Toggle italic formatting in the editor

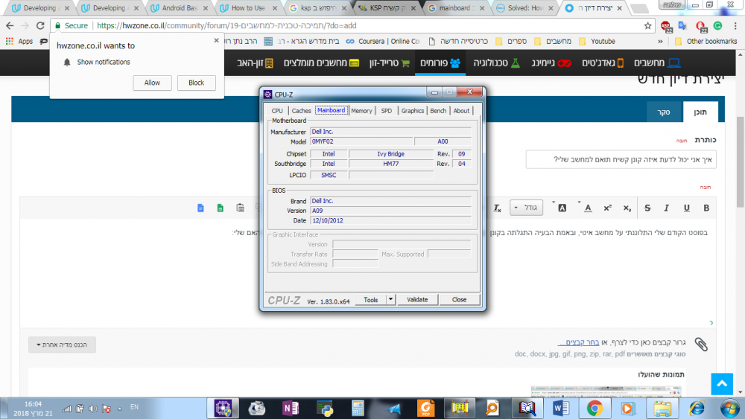point(666,208)
